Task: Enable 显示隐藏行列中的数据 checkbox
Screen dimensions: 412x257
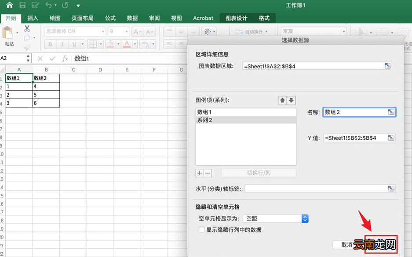Action: point(202,230)
